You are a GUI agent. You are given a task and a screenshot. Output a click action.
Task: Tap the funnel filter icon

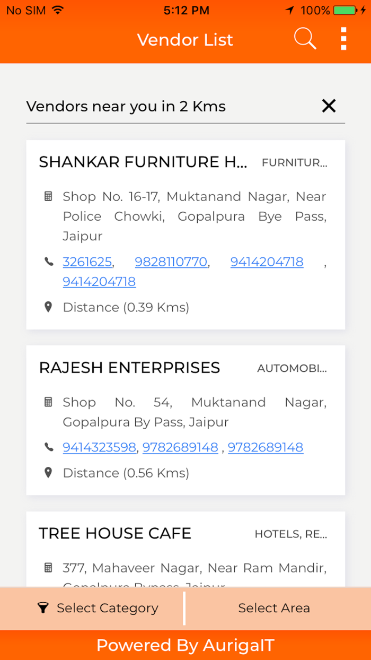tap(43, 608)
